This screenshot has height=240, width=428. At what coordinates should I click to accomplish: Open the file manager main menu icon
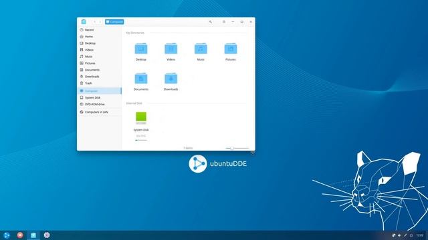pos(224,22)
